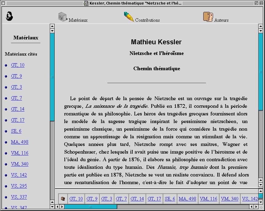Open sidebar link VS, 337
265x211 pixels.
coord(19,197)
